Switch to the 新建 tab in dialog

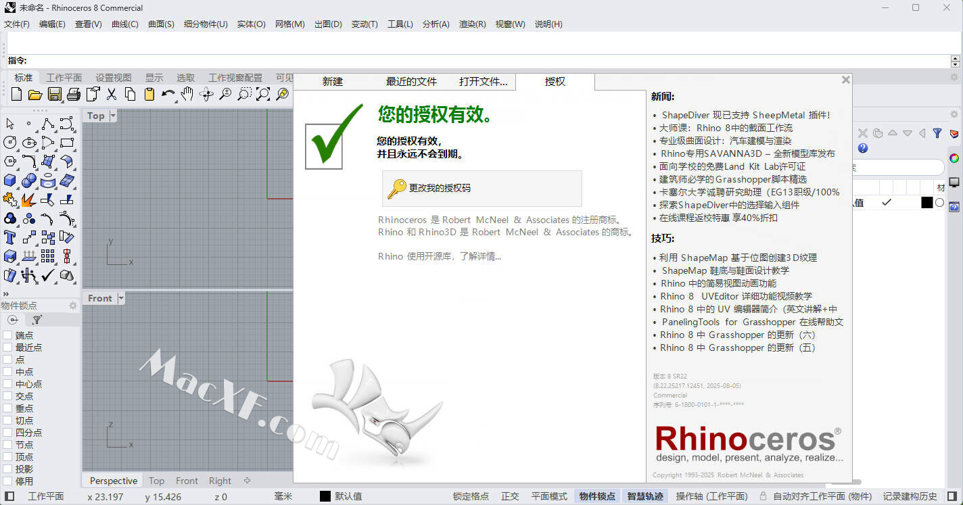tap(333, 82)
